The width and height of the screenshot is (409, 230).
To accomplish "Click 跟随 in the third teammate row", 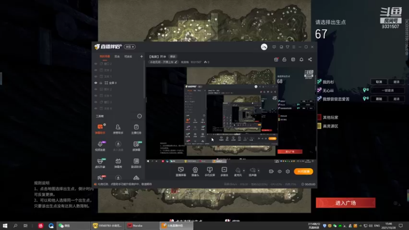I will 379,99.
